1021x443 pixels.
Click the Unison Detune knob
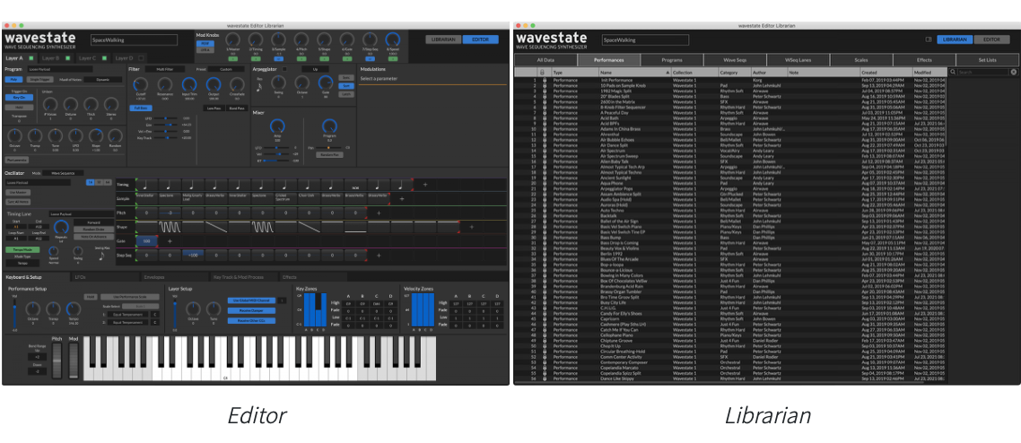point(73,105)
